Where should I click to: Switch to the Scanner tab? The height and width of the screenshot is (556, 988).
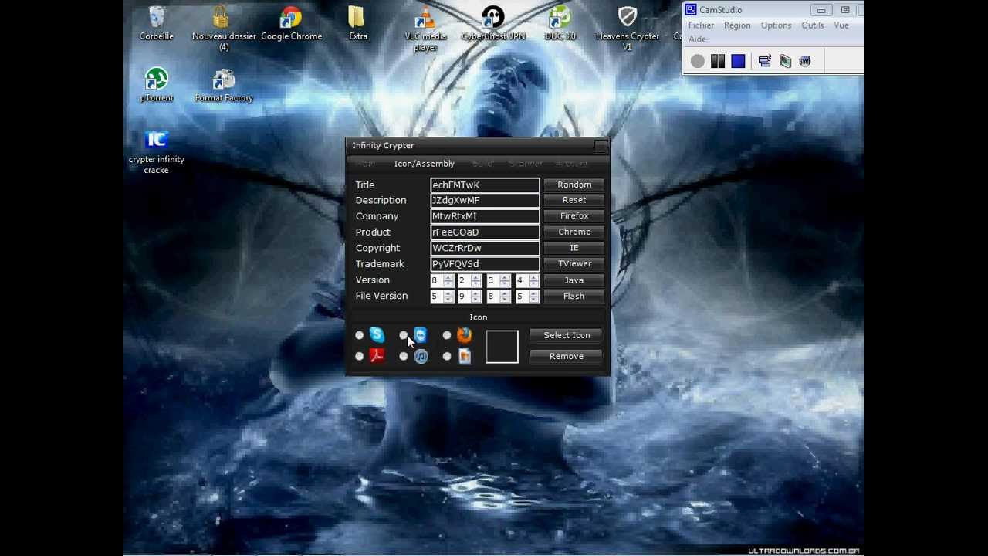point(526,164)
